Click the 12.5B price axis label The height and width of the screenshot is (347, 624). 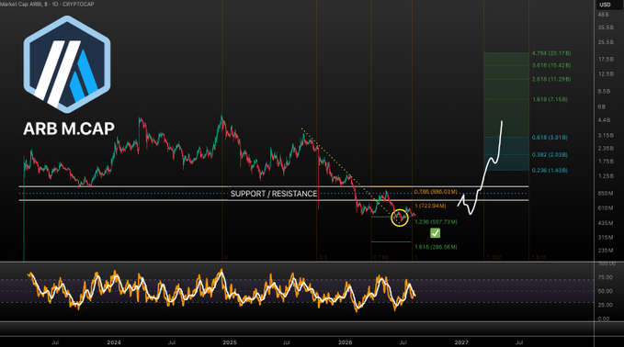tap(606, 74)
